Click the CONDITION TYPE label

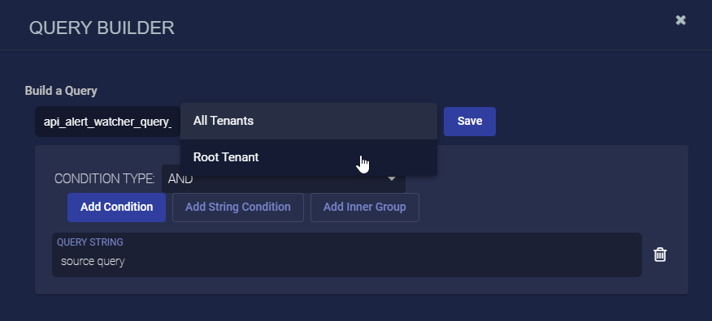pyautogui.click(x=104, y=179)
